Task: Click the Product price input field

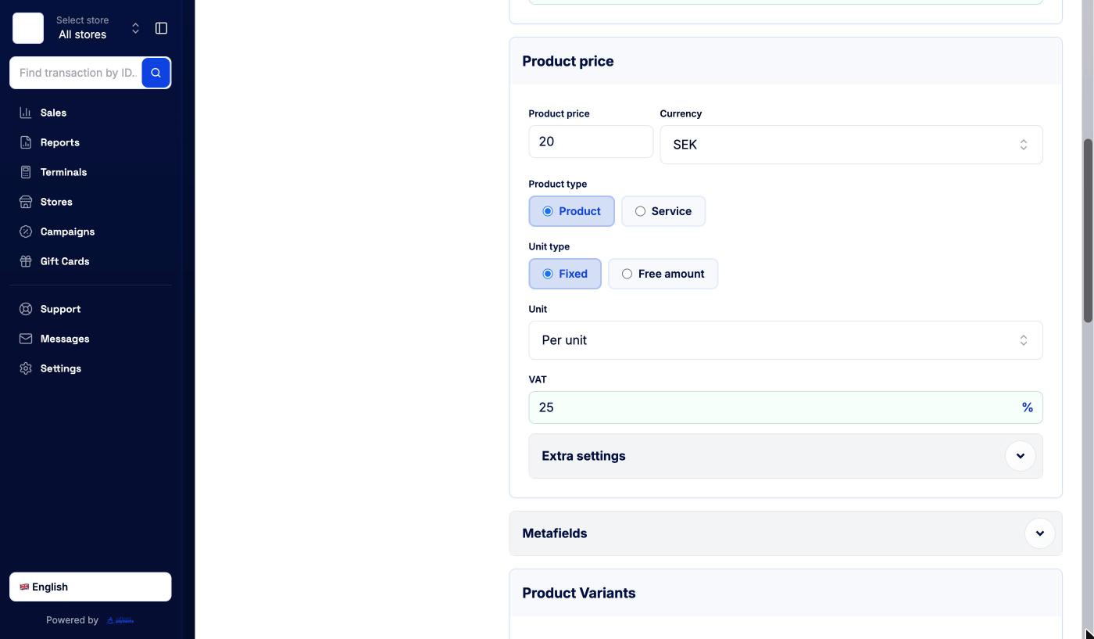Action: point(591,142)
